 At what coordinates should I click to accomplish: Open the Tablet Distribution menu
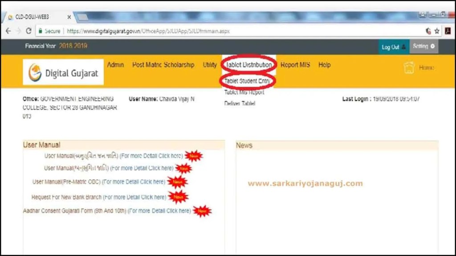[248, 65]
